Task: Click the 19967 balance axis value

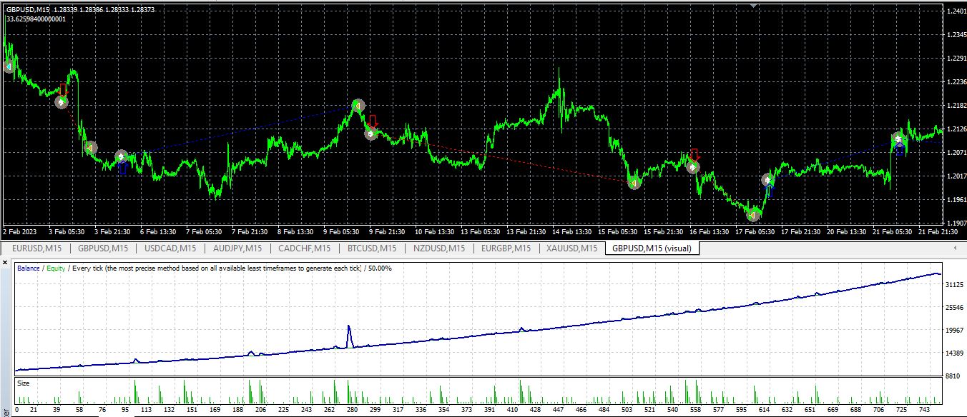Action: 955,331
